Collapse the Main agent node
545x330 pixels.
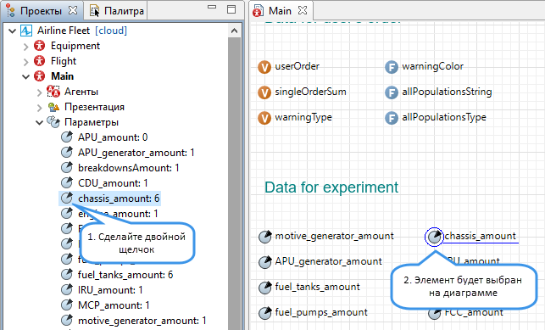[x=25, y=76]
